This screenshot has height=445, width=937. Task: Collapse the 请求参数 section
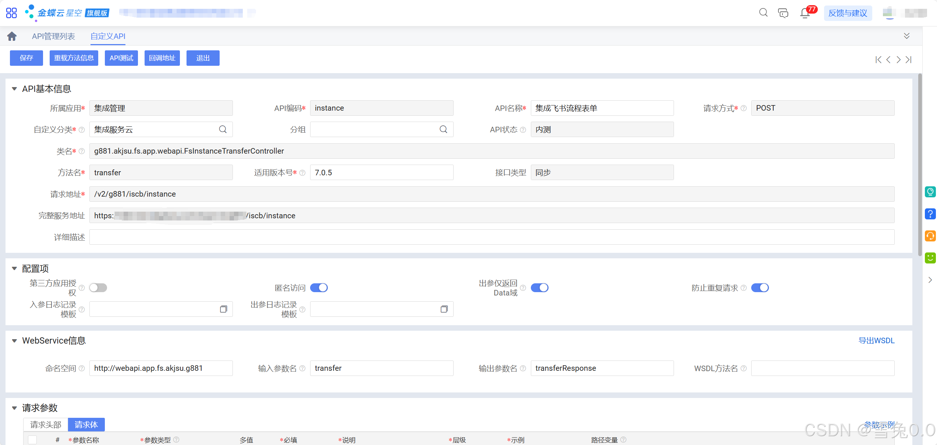tap(14, 408)
